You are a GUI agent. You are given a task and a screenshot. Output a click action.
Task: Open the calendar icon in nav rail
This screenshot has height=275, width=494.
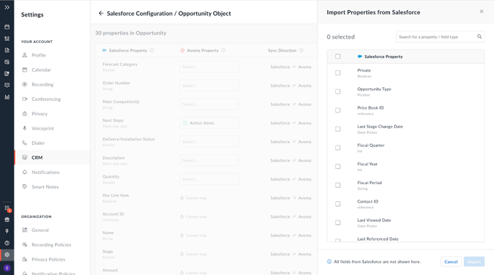[7, 27]
